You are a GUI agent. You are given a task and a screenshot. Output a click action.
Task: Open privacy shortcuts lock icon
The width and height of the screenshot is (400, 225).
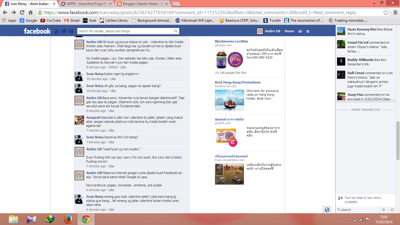[300, 31]
